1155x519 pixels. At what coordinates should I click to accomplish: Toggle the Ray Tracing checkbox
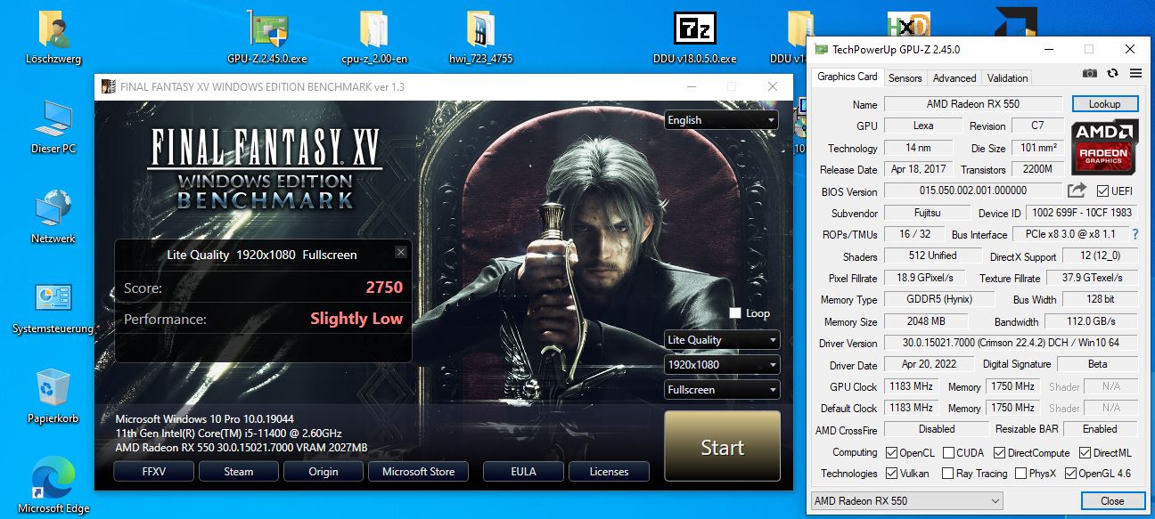coord(949,474)
